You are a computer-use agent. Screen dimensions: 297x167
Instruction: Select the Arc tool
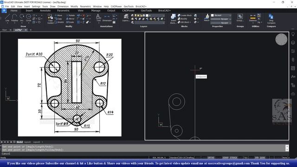[x=22, y=18]
